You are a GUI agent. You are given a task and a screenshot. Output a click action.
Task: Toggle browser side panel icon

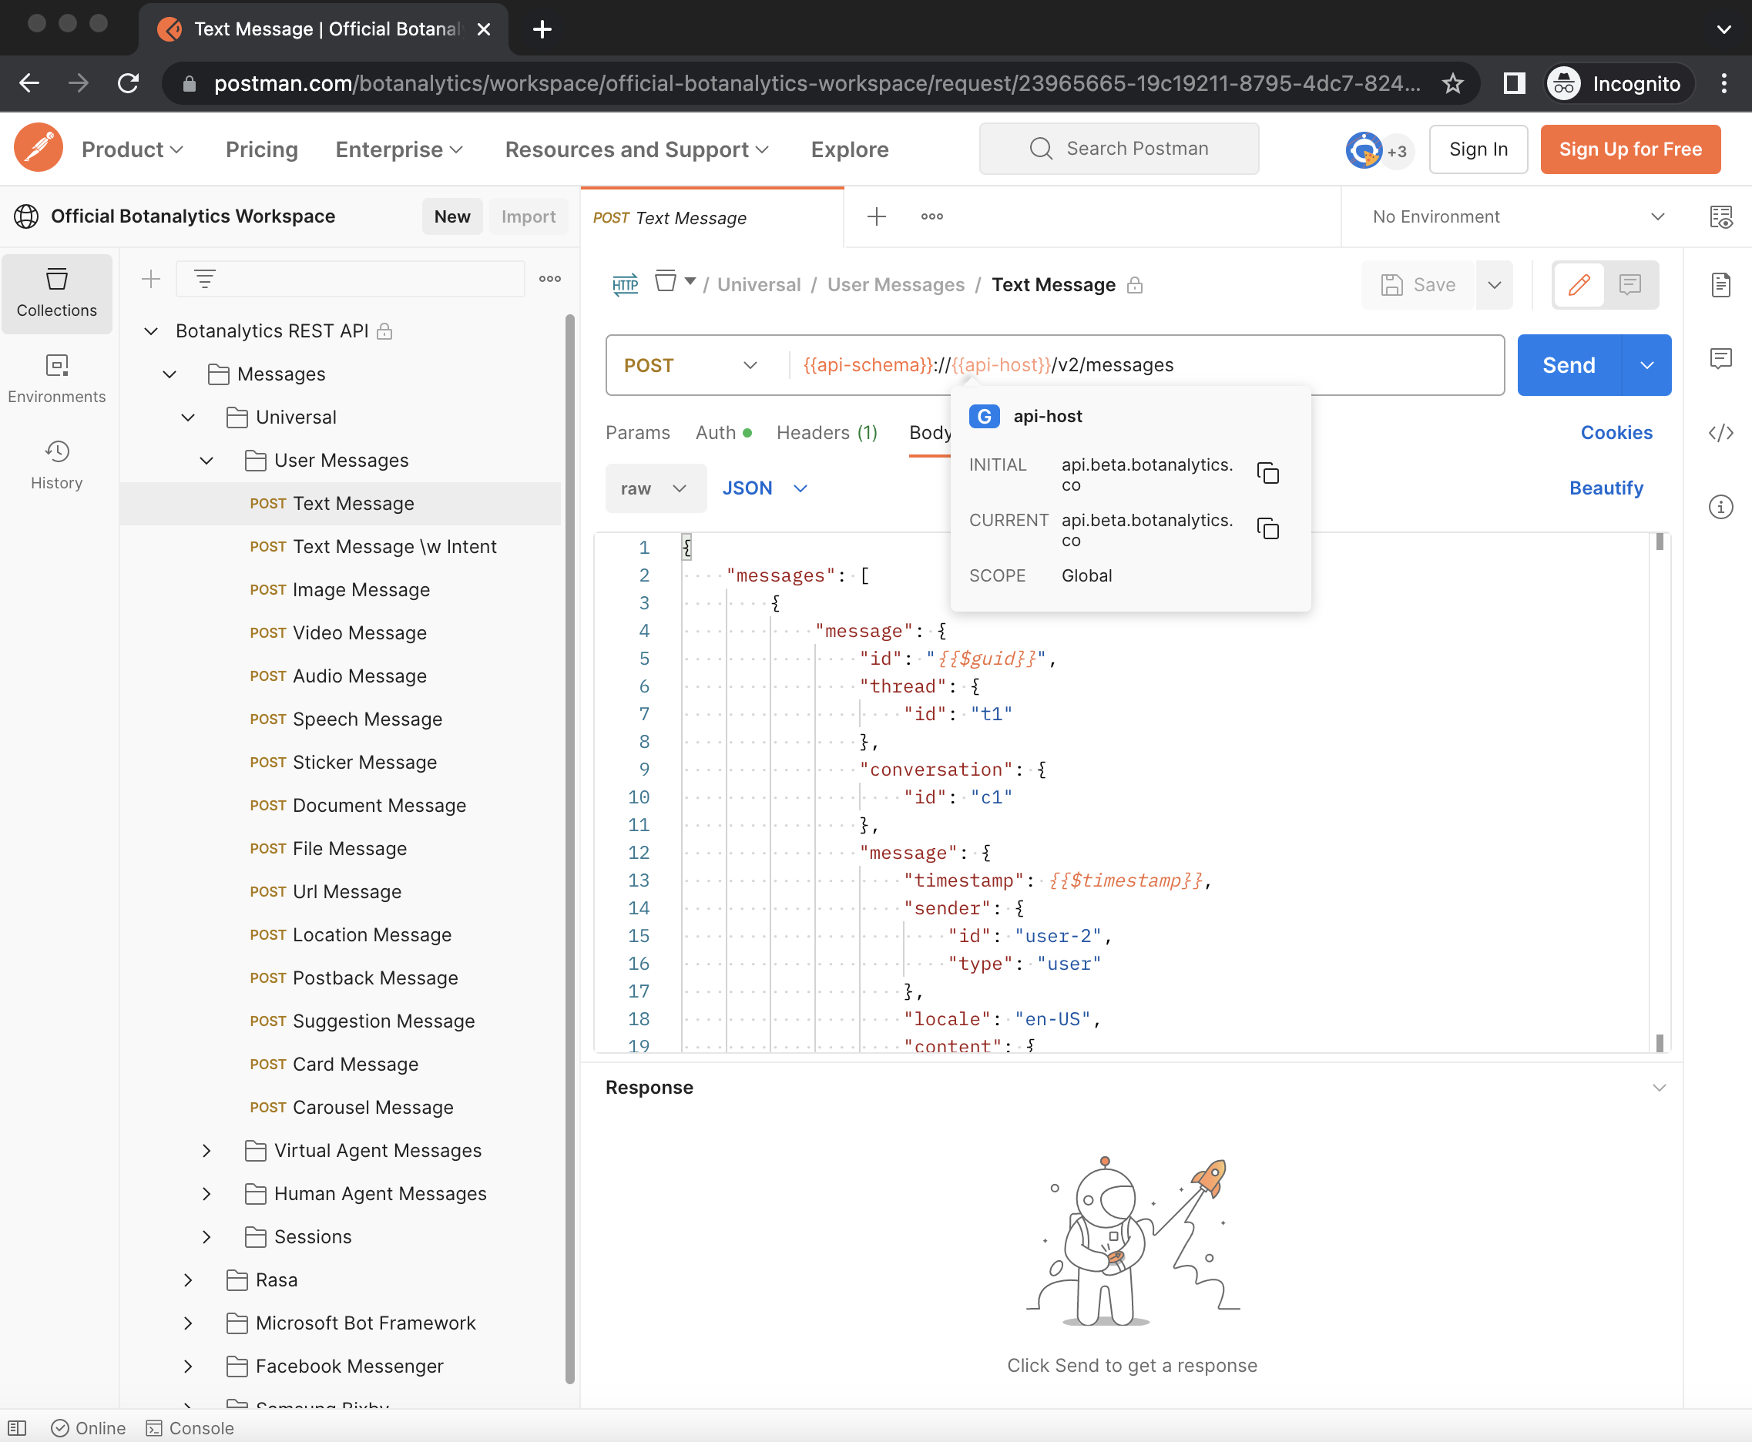coord(1514,83)
